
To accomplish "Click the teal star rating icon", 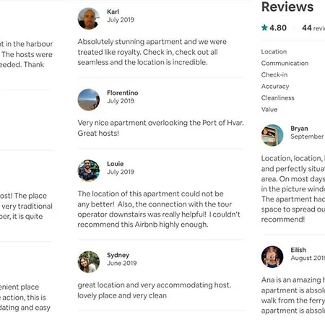I will click(264, 27).
